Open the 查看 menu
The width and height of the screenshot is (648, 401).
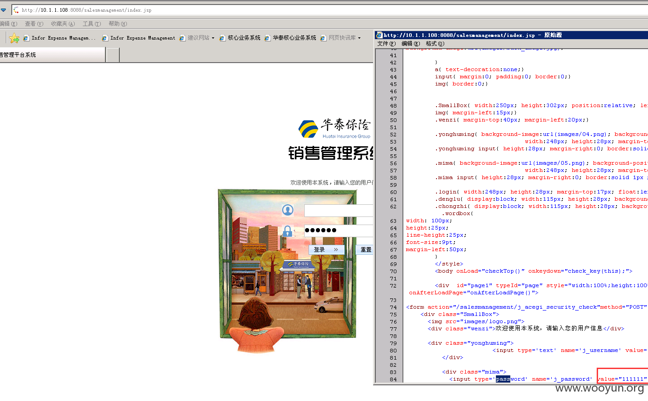[x=34, y=24]
